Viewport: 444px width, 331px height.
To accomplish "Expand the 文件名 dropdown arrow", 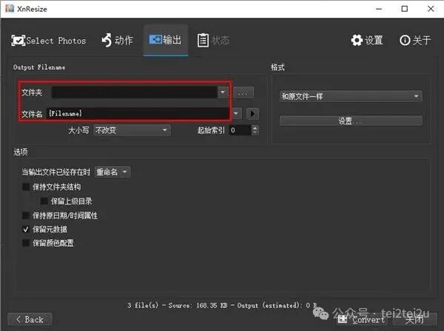I will 236,113.
